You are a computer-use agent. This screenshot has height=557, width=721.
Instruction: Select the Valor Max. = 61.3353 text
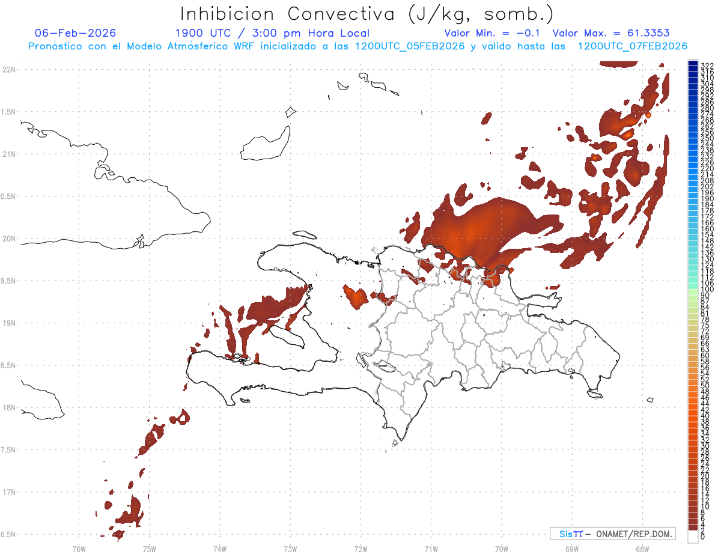[x=611, y=33]
